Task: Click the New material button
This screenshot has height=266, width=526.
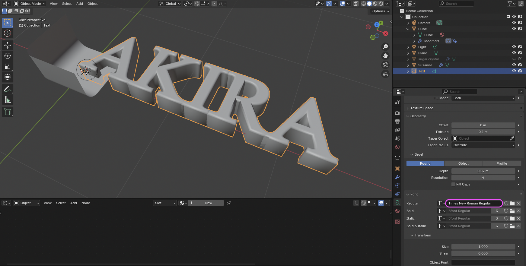Action: pos(208,203)
